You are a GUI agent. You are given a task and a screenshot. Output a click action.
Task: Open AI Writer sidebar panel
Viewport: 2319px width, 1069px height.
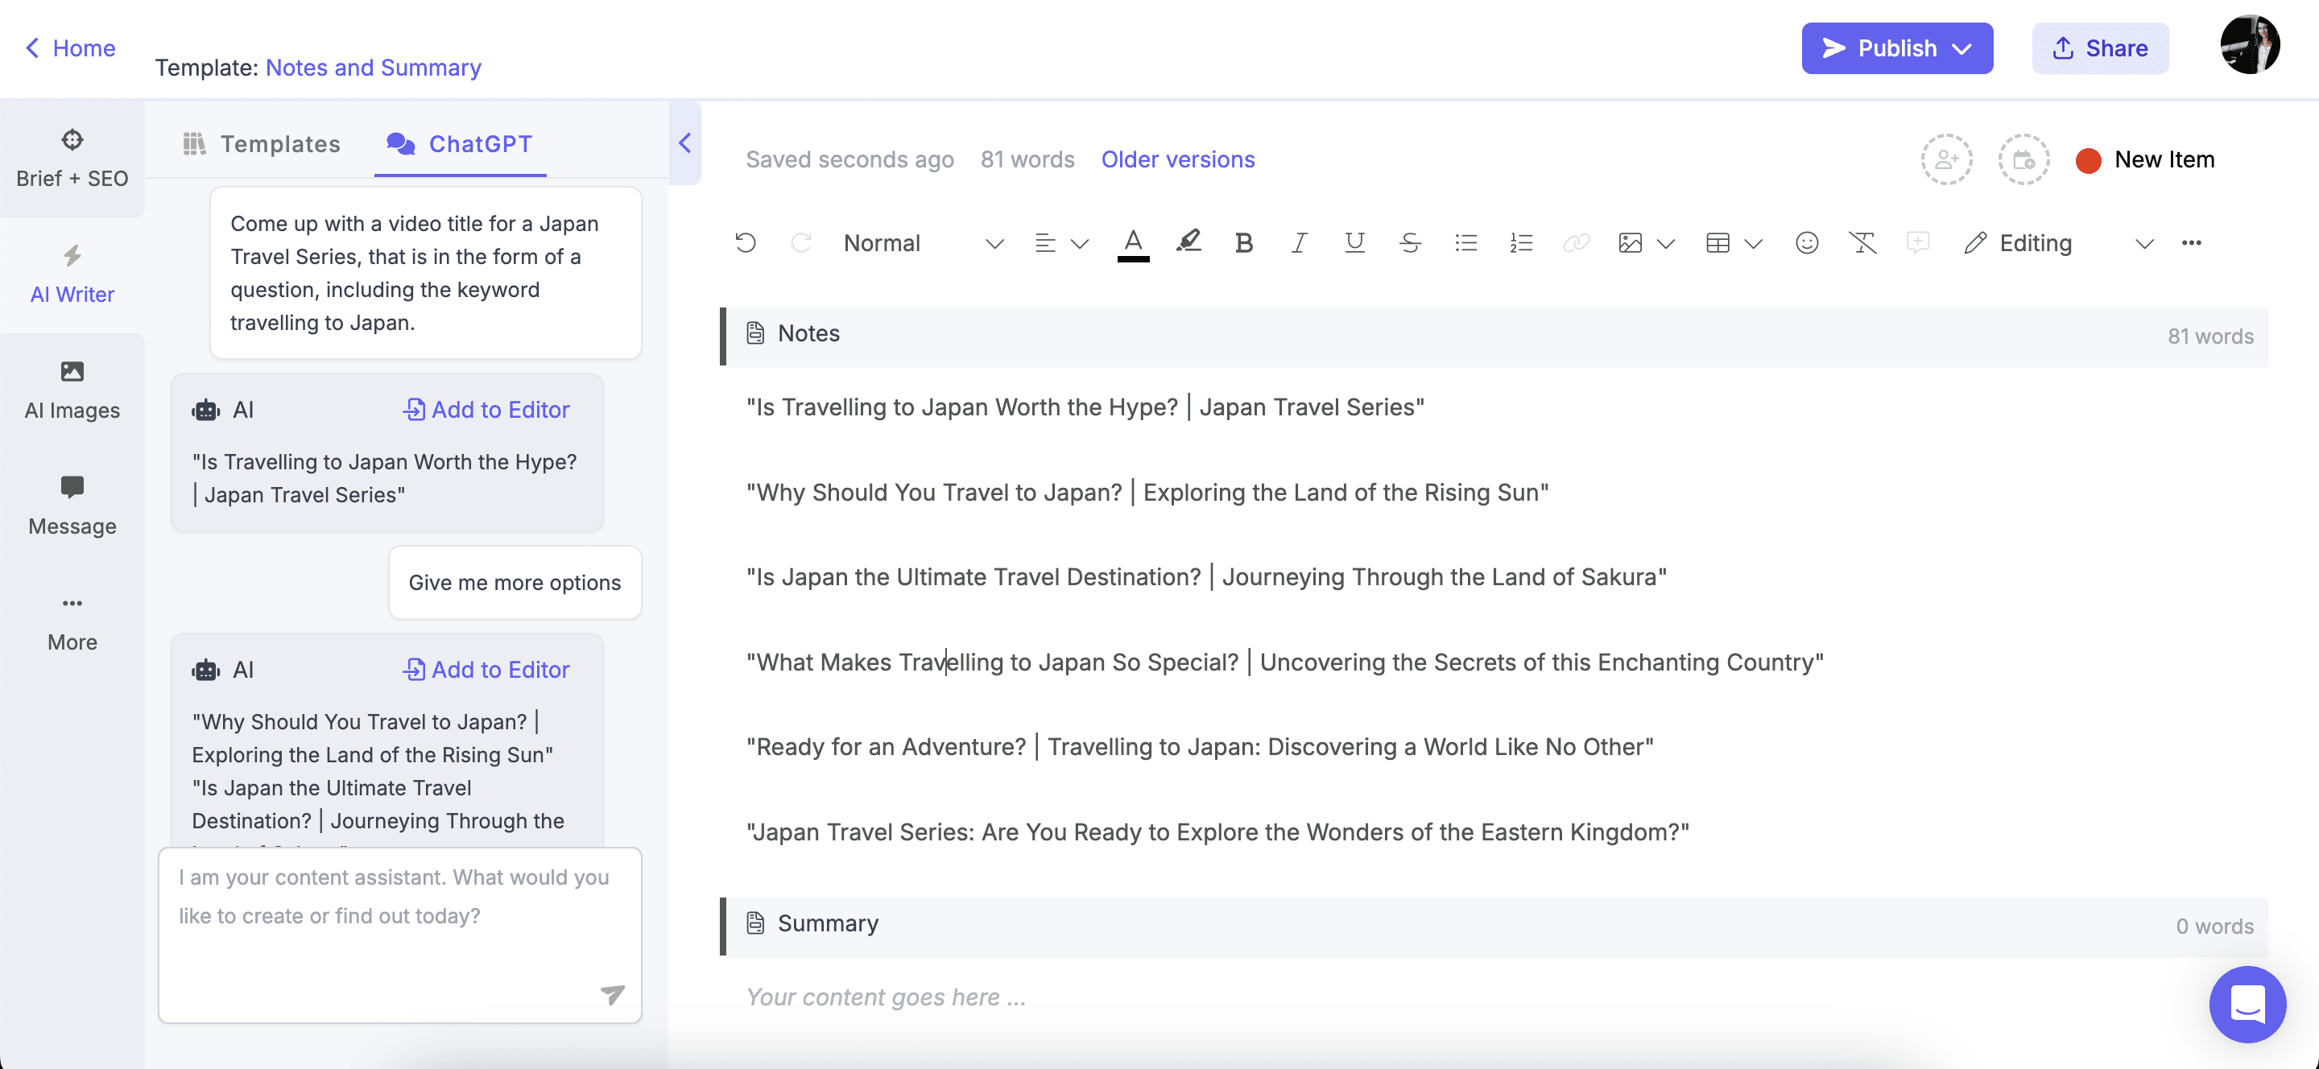[x=72, y=274]
